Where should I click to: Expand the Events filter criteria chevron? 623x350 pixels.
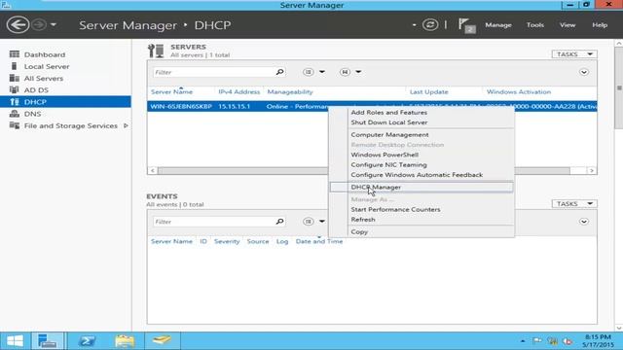(584, 222)
